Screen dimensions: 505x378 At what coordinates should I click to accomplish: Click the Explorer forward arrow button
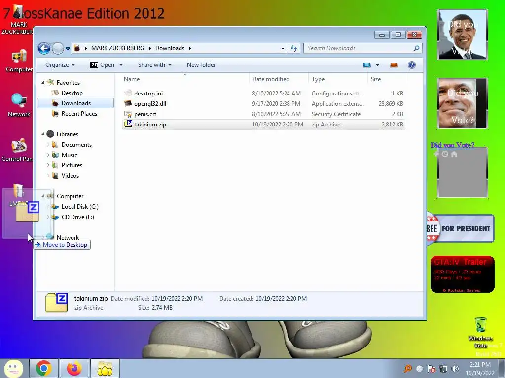click(x=58, y=49)
